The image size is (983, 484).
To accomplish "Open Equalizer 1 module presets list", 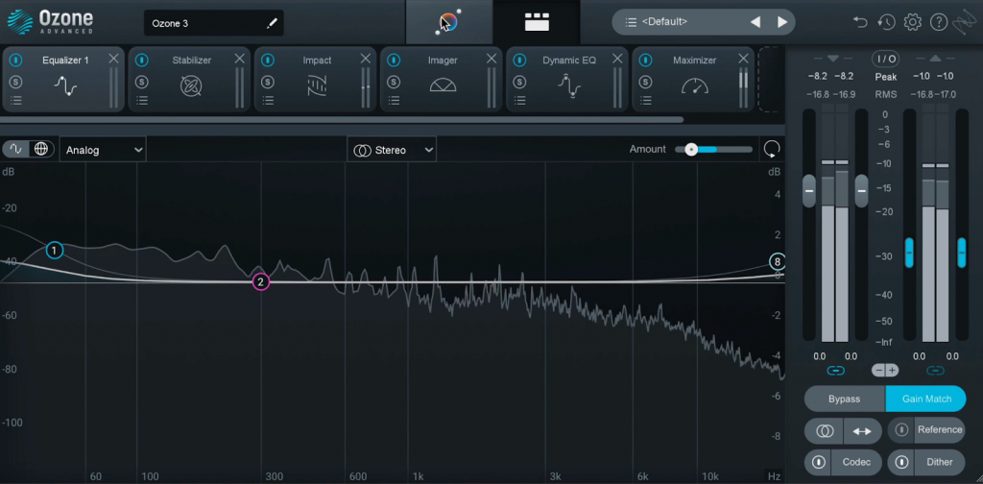I will (x=16, y=100).
